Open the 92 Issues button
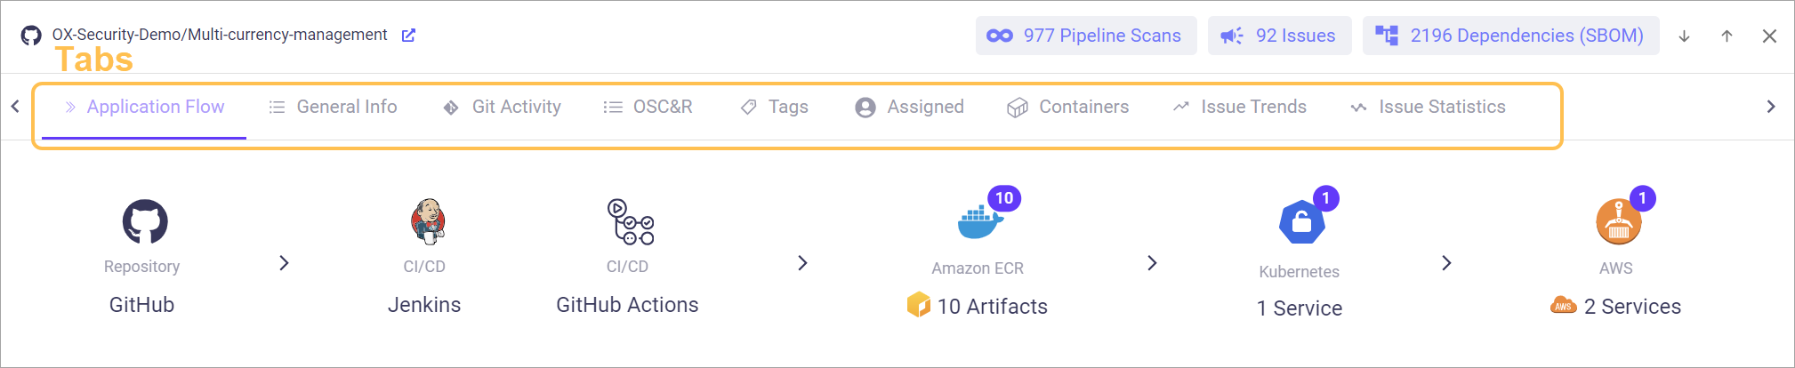1795x368 pixels. pos(1279,36)
